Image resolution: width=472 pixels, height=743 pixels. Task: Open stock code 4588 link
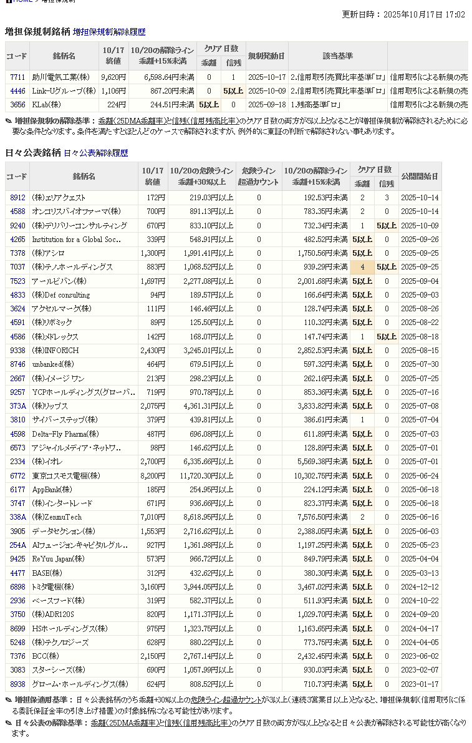[x=17, y=211]
